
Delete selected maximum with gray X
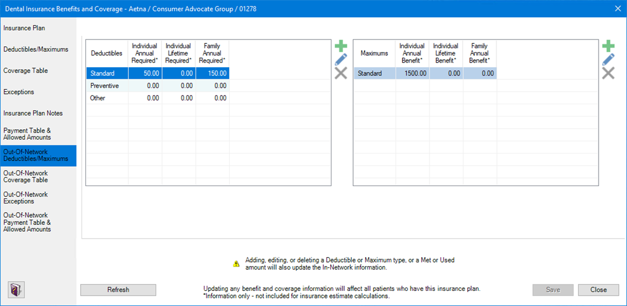coord(608,73)
